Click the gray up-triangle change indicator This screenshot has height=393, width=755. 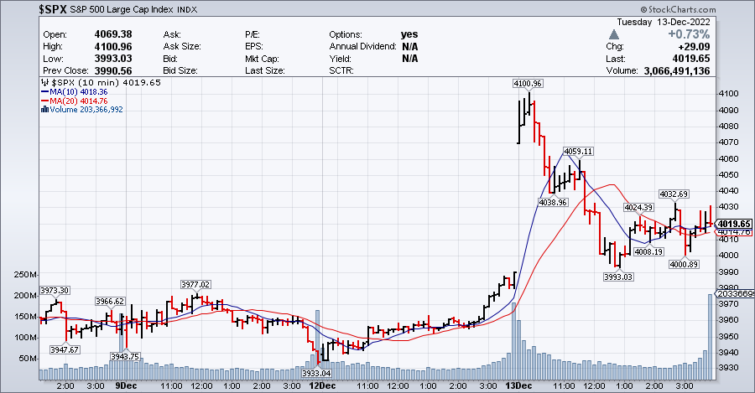(614, 35)
